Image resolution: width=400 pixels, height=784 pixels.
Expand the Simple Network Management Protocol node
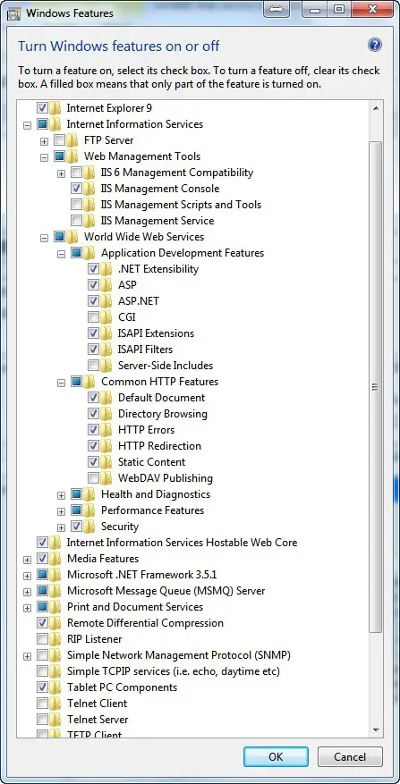pyautogui.click(x=27, y=656)
